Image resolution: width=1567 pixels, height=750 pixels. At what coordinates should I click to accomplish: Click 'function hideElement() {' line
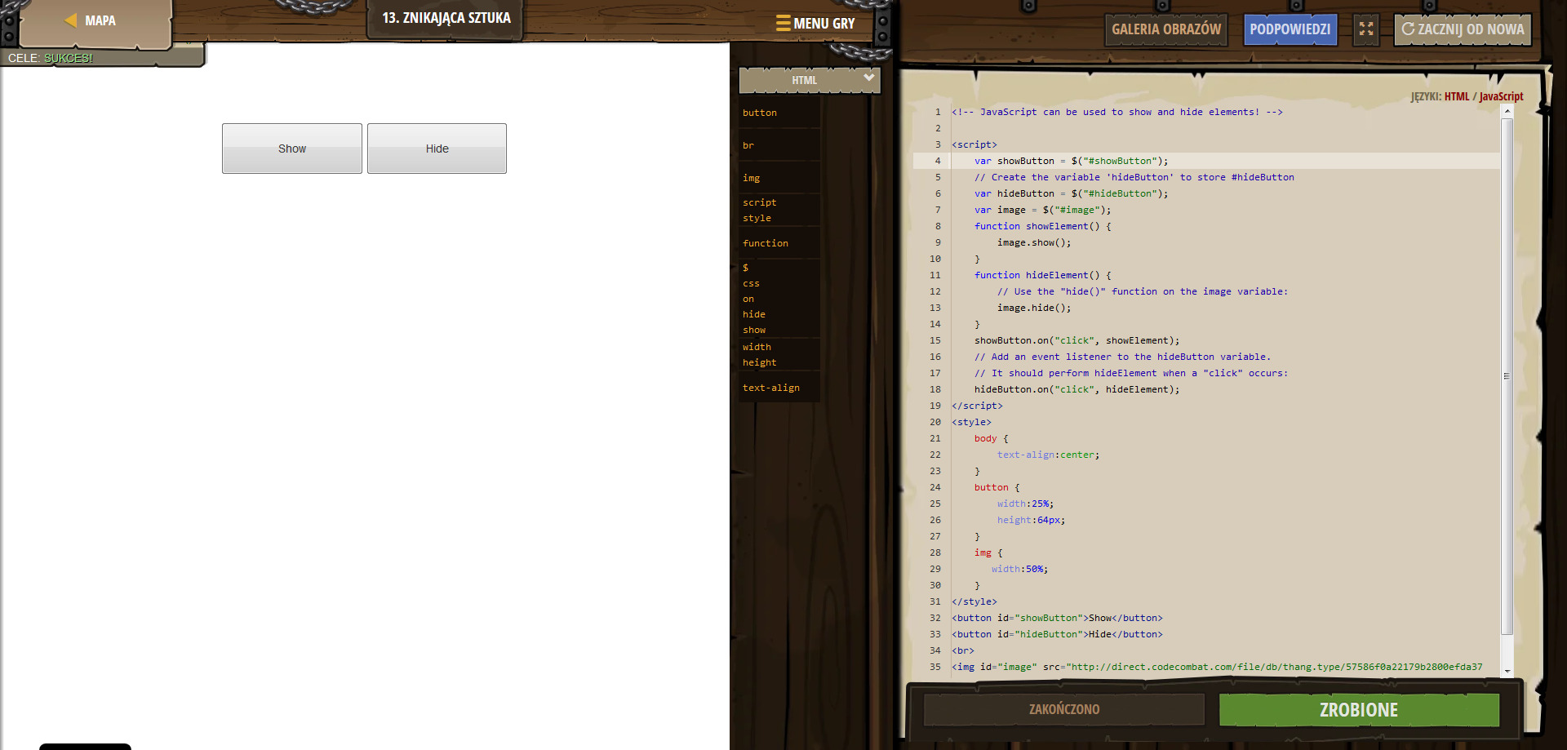(x=1043, y=275)
